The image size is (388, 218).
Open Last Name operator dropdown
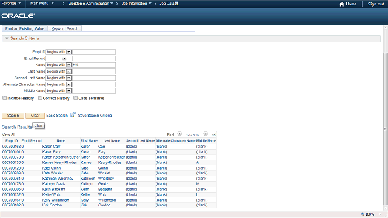tap(69, 71)
